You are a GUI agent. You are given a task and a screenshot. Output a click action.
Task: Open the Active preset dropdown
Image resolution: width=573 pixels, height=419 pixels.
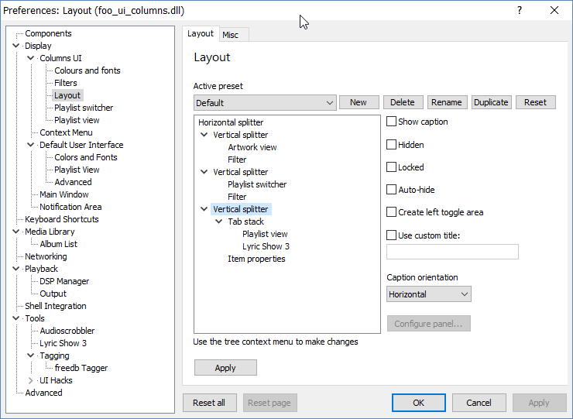[265, 102]
